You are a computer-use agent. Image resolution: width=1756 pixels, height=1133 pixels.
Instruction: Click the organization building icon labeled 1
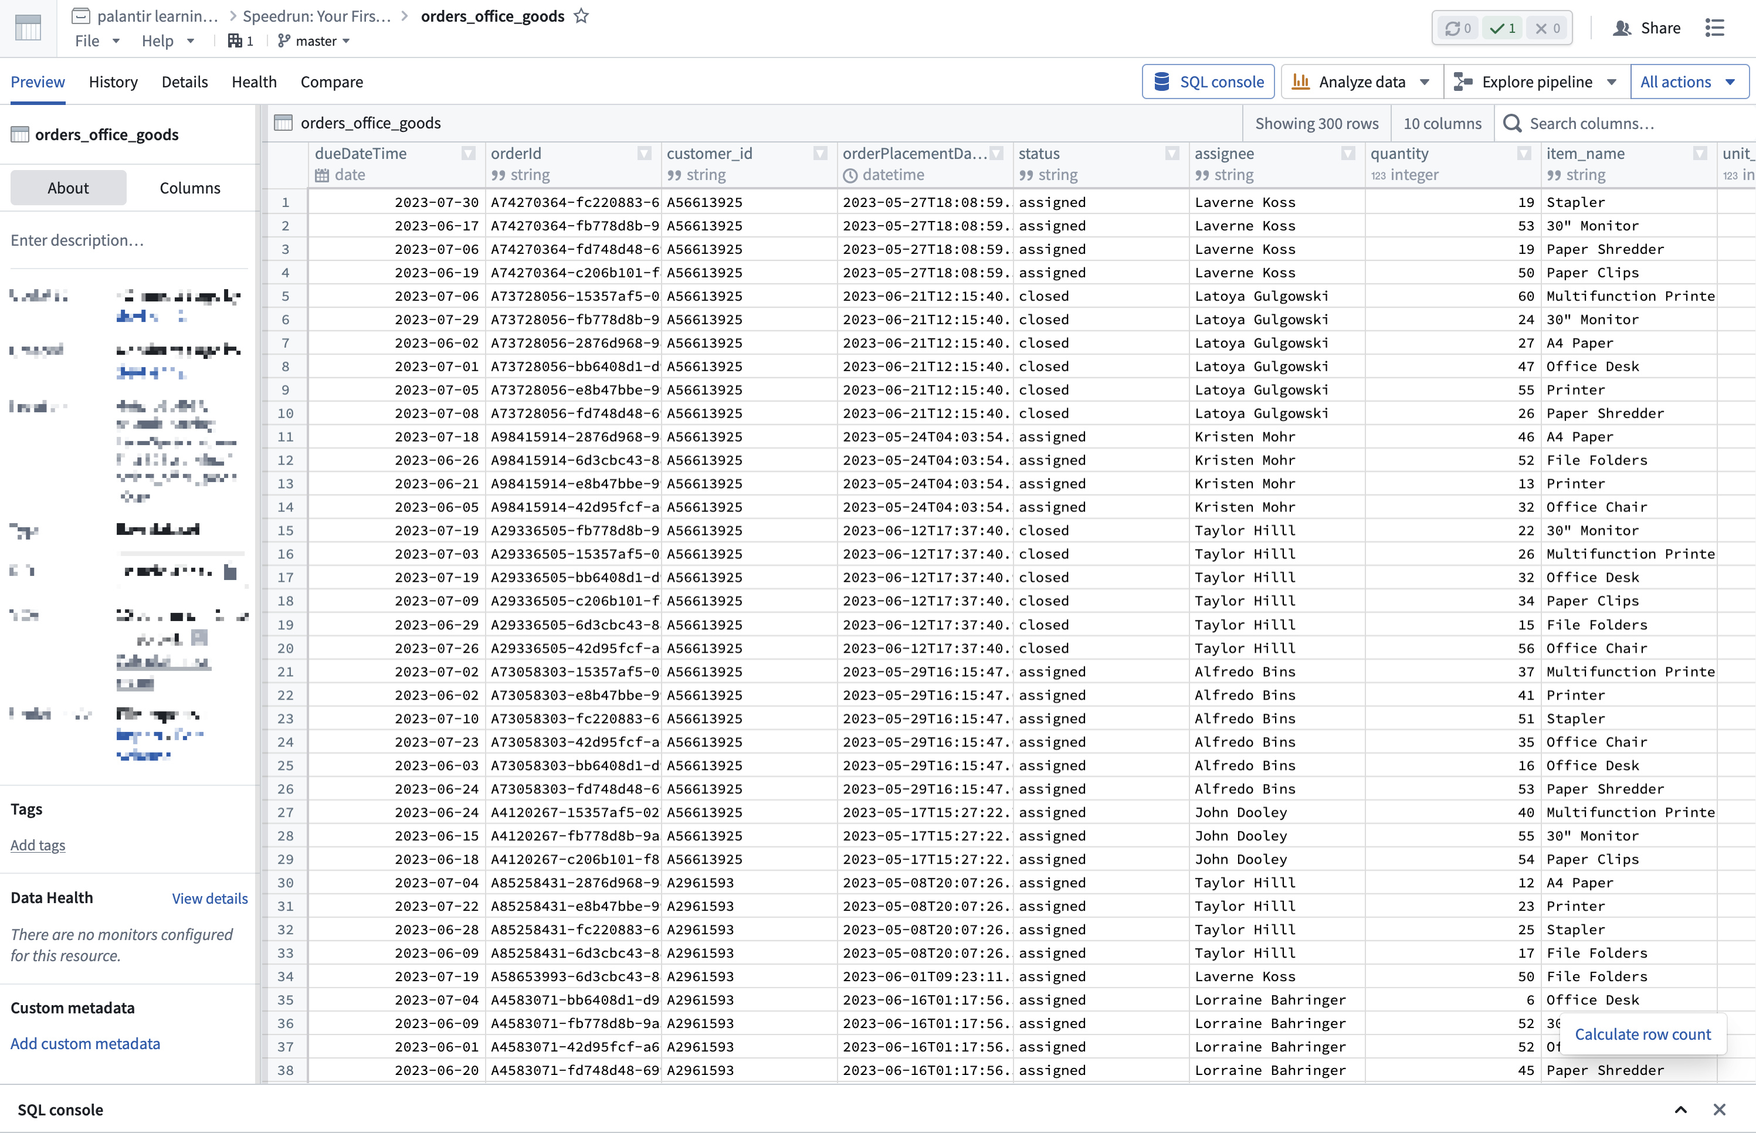tap(240, 41)
